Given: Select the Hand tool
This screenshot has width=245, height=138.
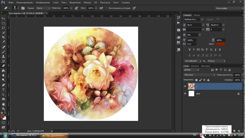Looking at the screenshot, I should (3, 104).
